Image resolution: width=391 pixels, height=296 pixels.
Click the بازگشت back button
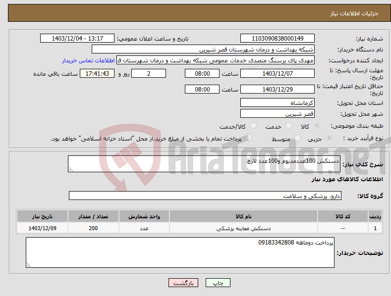(x=183, y=283)
